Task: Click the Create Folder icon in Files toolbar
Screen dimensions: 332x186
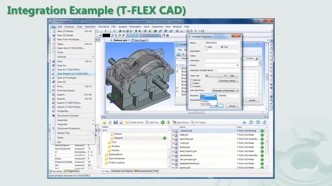Action: coord(127,122)
